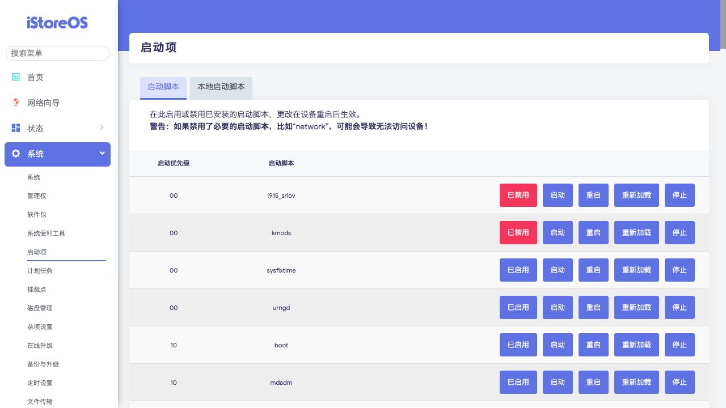Image resolution: width=726 pixels, height=408 pixels.
Task: Click the page vertical scrollbar
Action: [723, 25]
